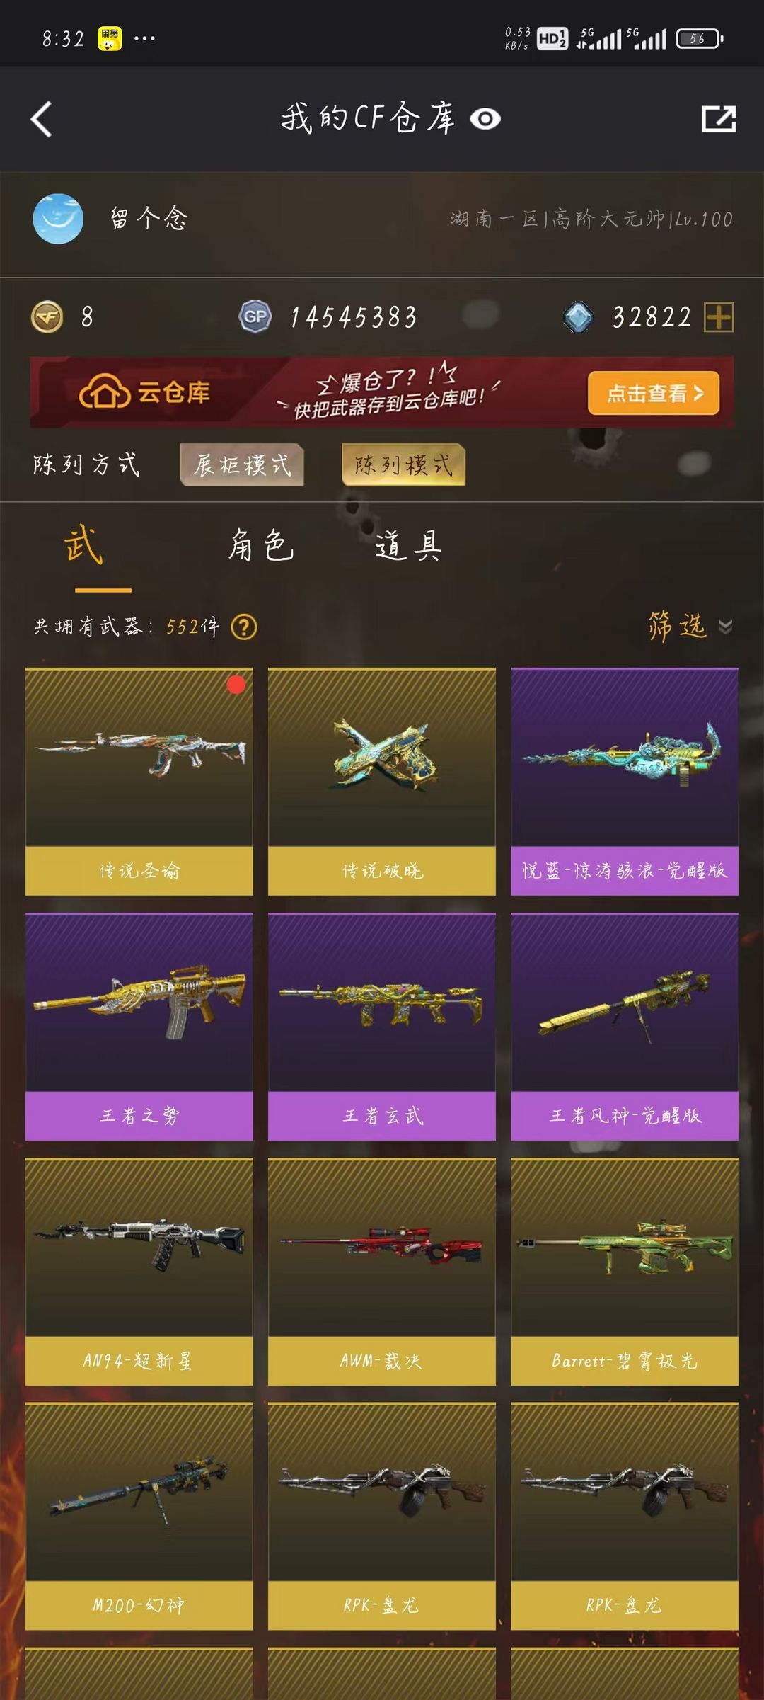Select the AWM-裁决 sniper thumbnail
Image resolution: width=764 pixels, height=1700 pixels.
point(382,1248)
